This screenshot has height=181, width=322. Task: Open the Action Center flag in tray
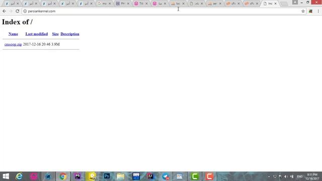click(280, 176)
